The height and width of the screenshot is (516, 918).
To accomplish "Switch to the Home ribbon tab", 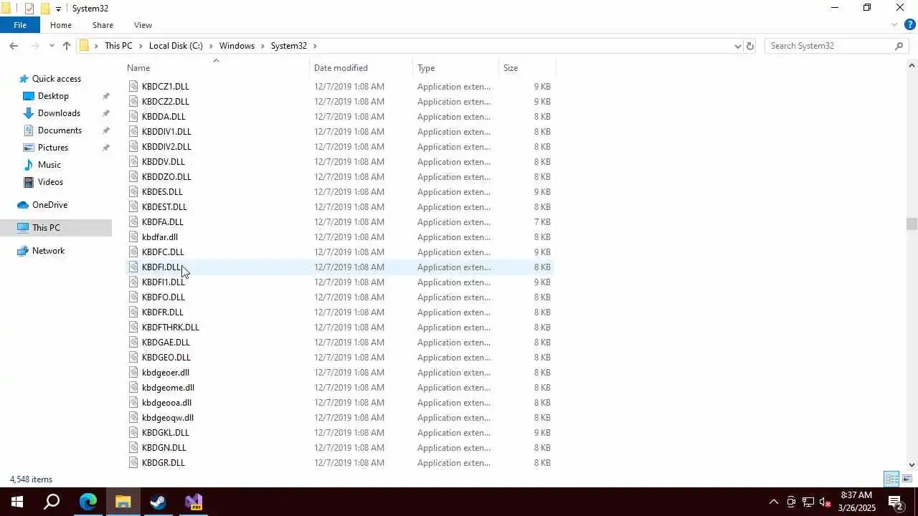I will [x=61, y=25].
